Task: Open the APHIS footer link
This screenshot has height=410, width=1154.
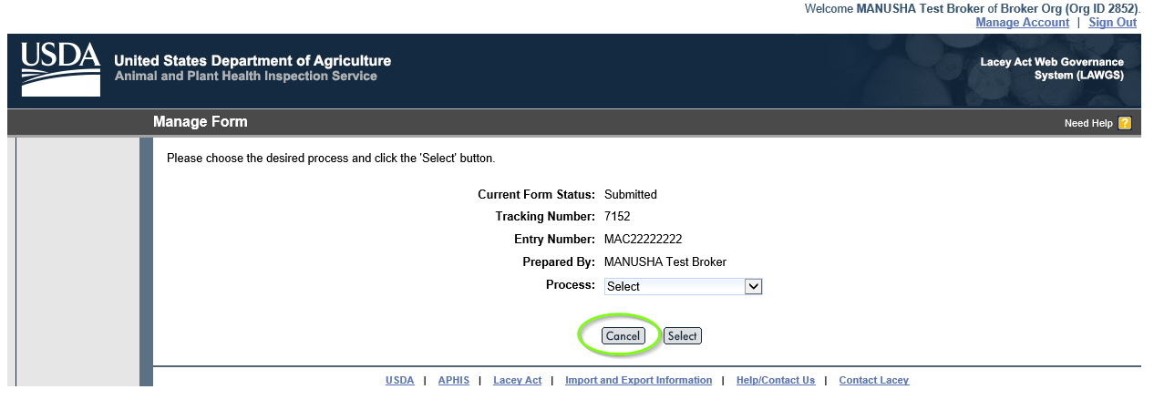Action: [x=453, y=381]
